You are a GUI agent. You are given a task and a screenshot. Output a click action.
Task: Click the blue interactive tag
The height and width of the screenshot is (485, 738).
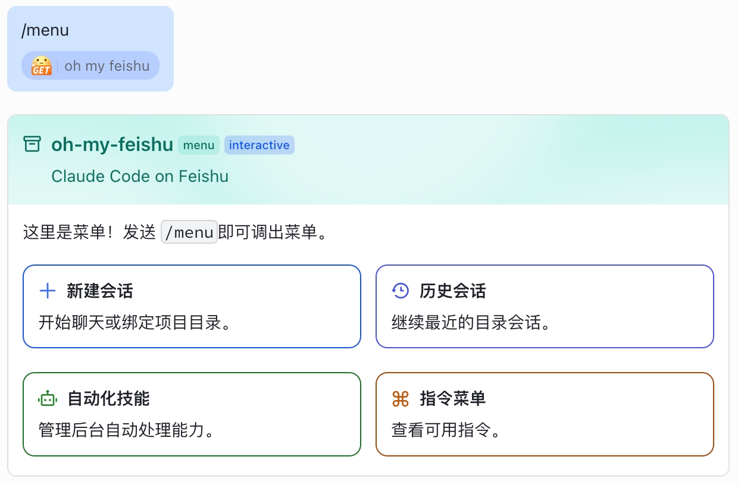pos(259,145)
